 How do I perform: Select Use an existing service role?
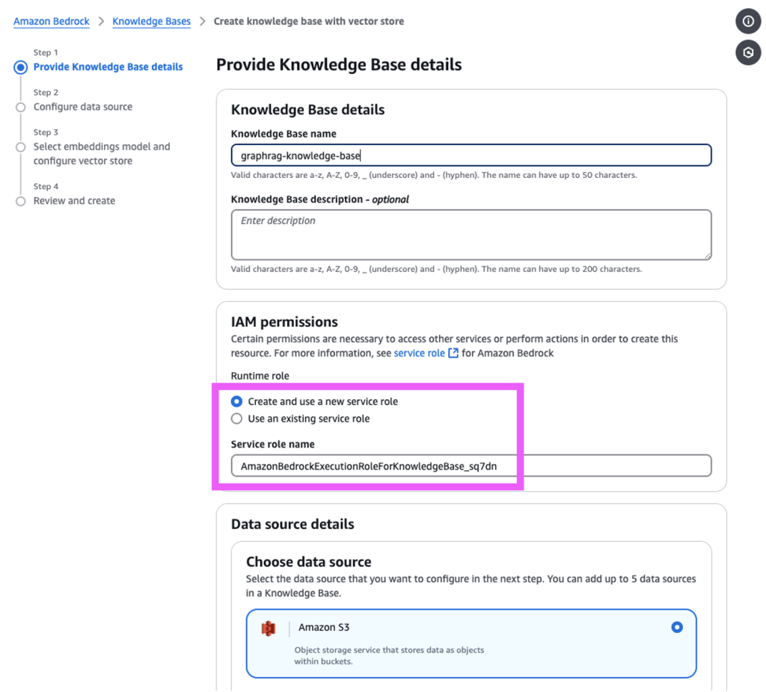pyautogui.click(x=237, y=418)
